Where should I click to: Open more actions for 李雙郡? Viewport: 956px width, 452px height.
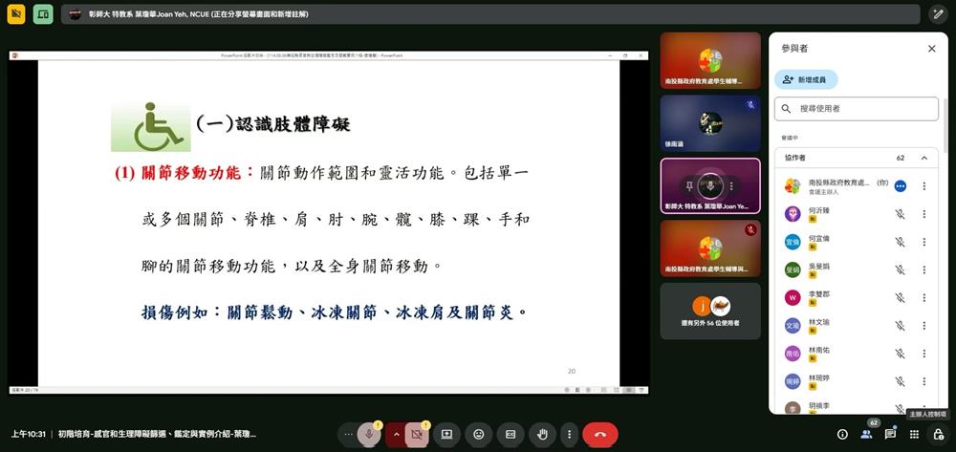click(x=923, y=297)
